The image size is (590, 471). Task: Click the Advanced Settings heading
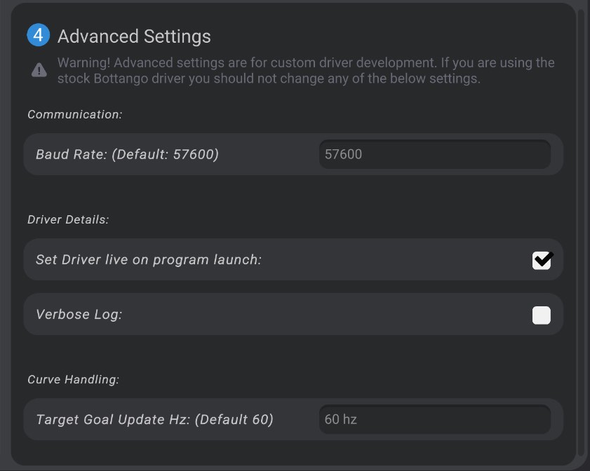tap(134, 36)
